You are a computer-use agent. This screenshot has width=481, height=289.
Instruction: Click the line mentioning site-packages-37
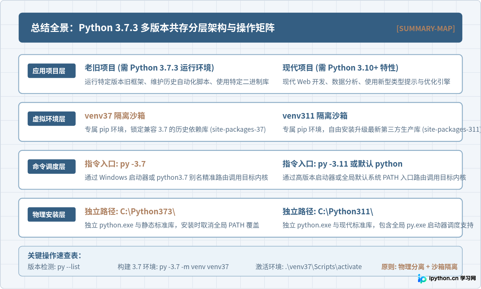[x=175, y=129]
